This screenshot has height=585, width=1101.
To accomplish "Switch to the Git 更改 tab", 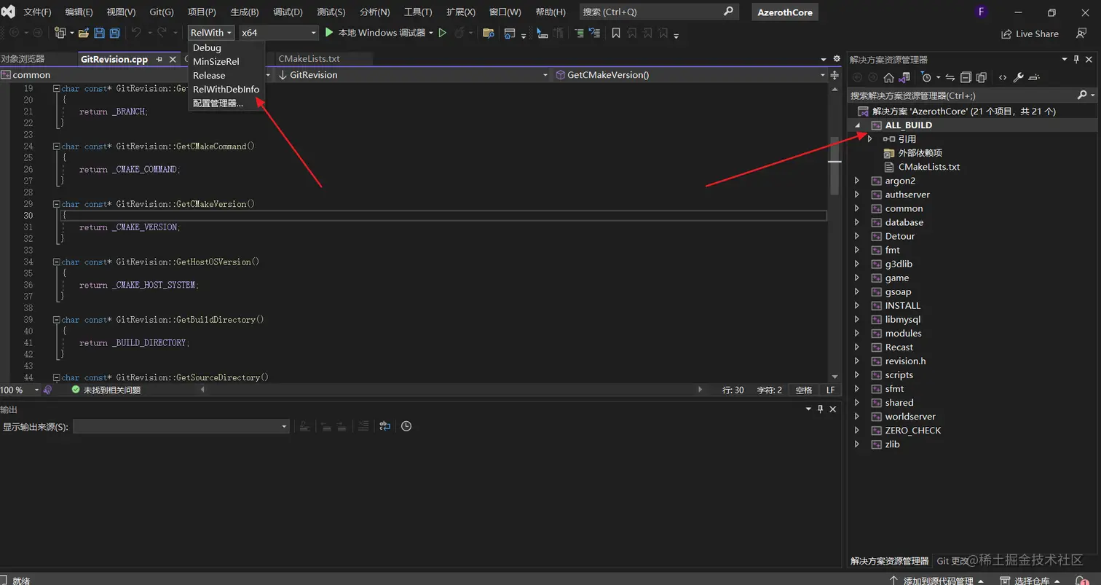I will click(x=953, y=561).
